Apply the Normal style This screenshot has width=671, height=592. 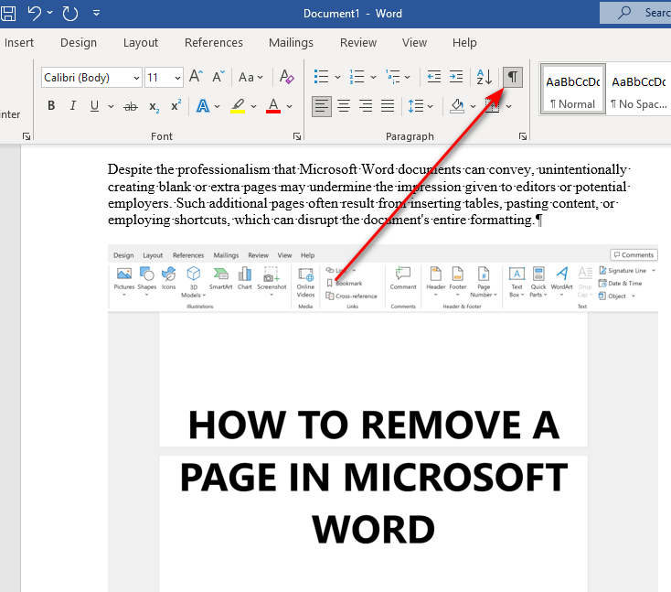572,90
